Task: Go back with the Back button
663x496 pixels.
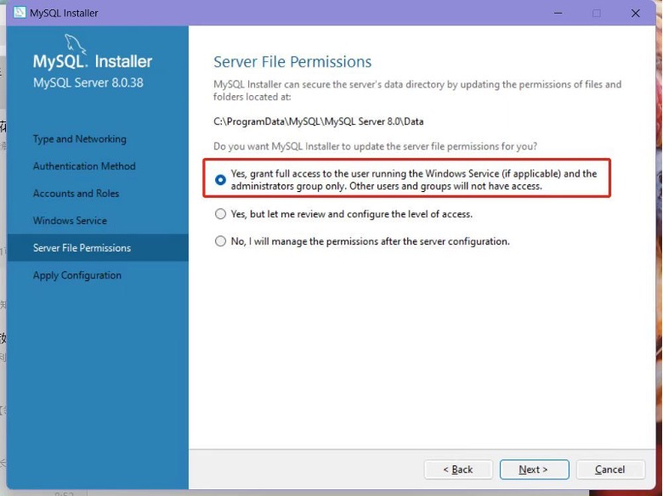Action: [x=458, y=470]
